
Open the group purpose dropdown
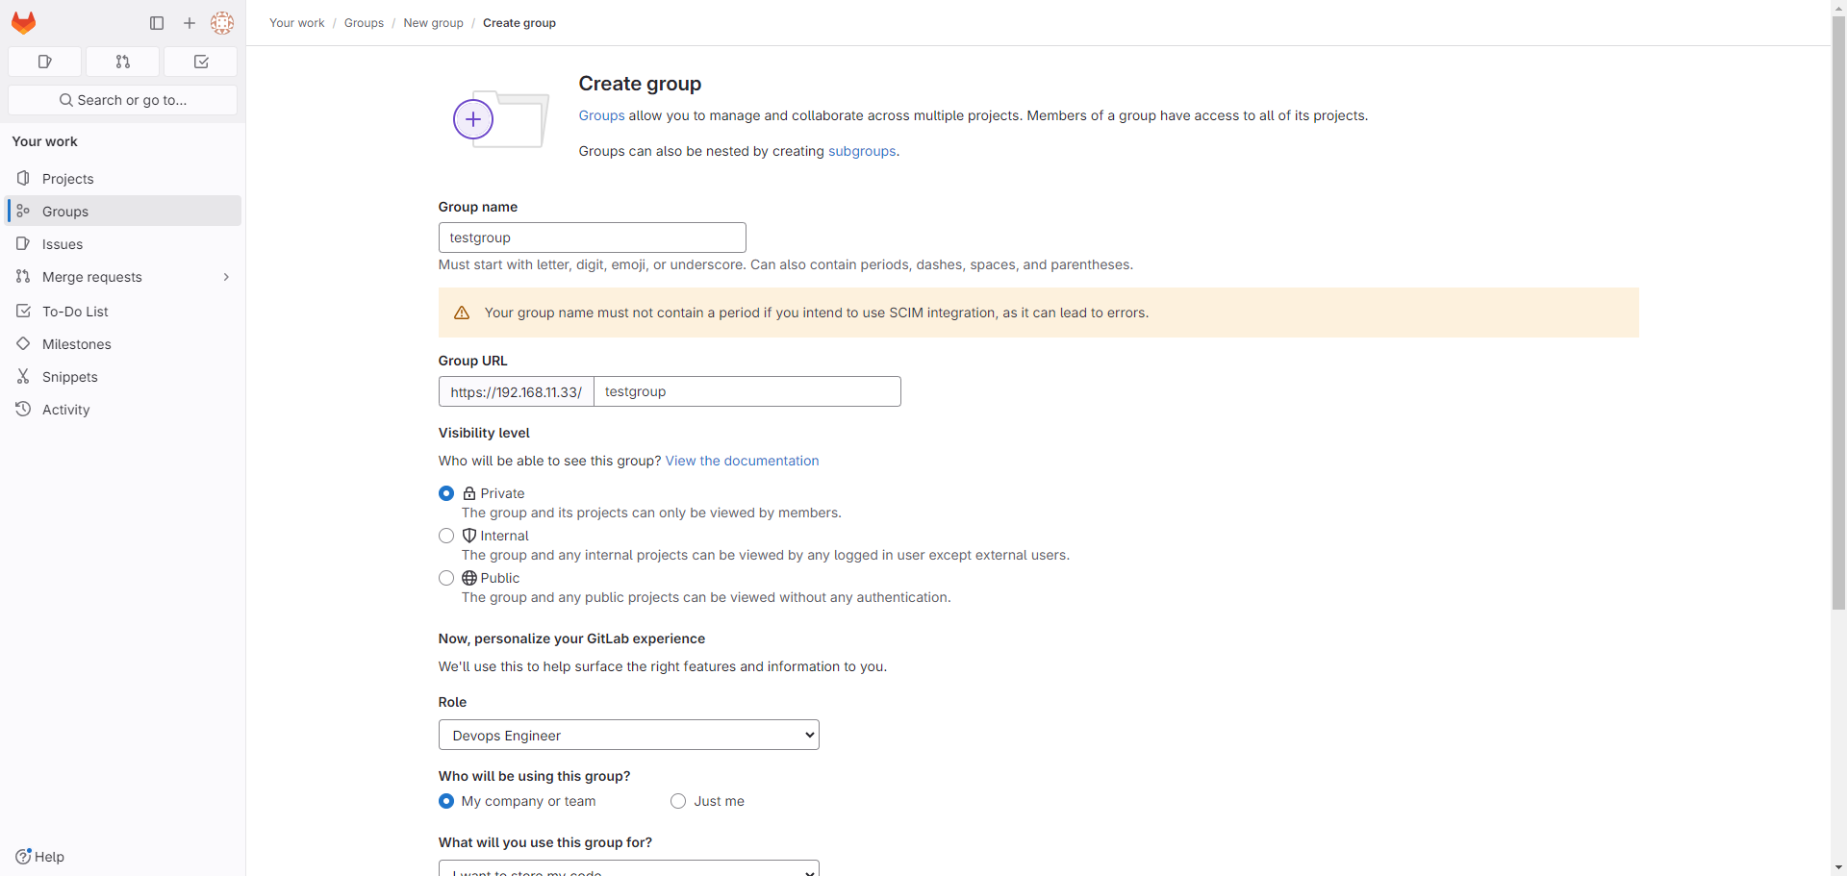628,868
